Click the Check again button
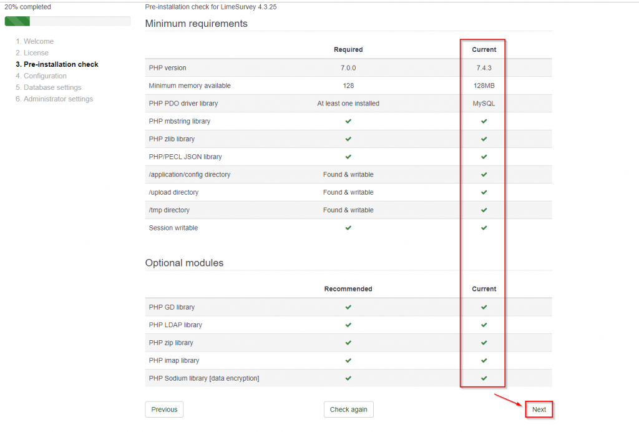Image resolution: width=639 pixels, height=432 pixels. (x=348, y=410)
